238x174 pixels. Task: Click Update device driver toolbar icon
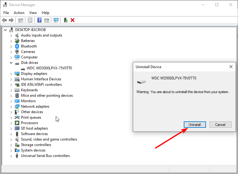point(66,20)
